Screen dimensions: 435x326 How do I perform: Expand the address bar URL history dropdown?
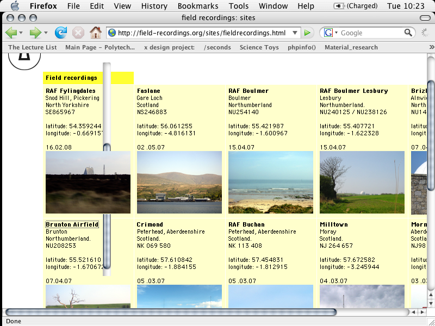click(295, 33)
